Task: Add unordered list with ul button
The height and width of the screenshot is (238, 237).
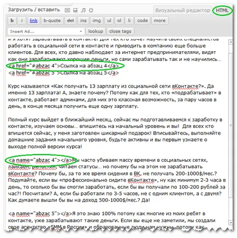Action: tap(109, 21)
